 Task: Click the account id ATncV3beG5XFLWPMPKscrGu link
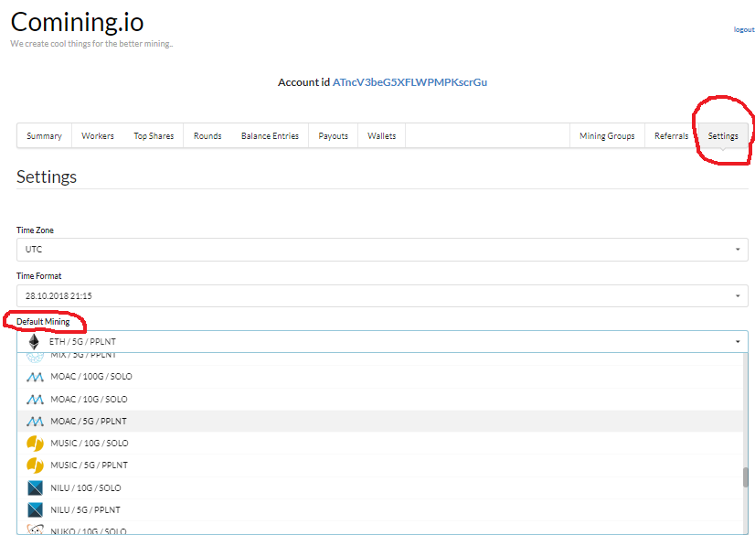click(x=409, y=82)
